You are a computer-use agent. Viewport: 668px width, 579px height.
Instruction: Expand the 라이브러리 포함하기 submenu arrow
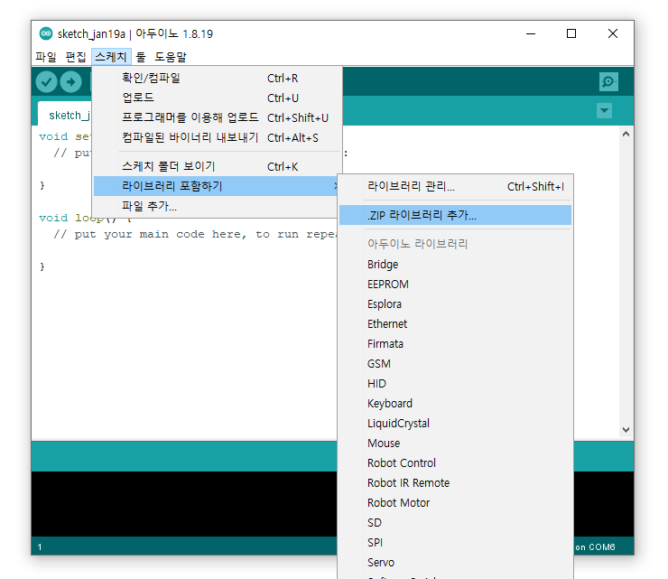335,186
